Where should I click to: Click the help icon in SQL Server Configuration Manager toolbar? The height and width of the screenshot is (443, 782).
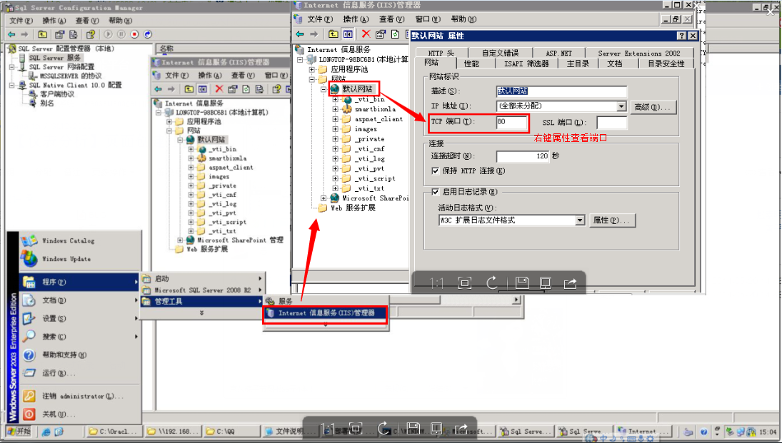[x=90, y=34]
